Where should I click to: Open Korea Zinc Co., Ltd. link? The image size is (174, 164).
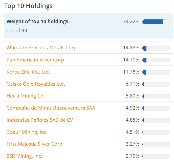(28, 72)
